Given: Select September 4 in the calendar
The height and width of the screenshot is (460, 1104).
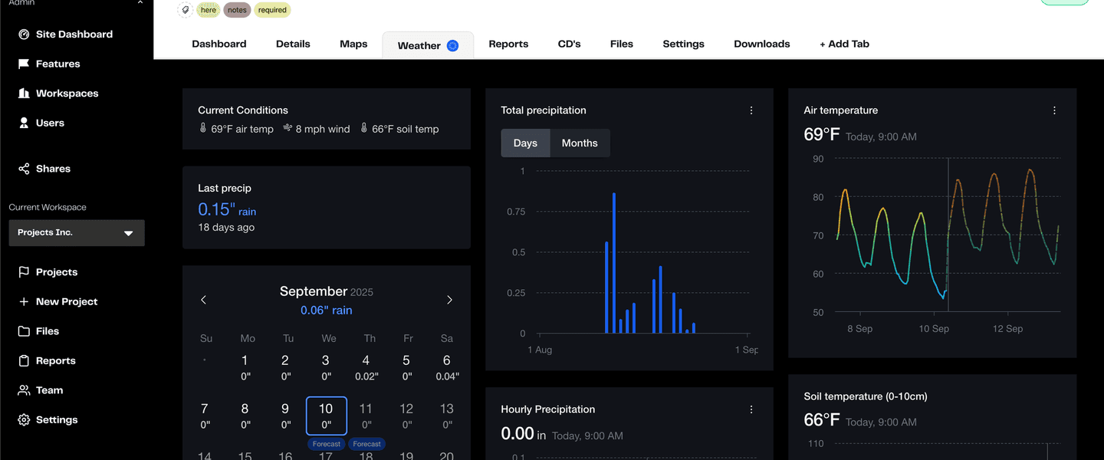Looking at the screenshot, I should (366, 366).
